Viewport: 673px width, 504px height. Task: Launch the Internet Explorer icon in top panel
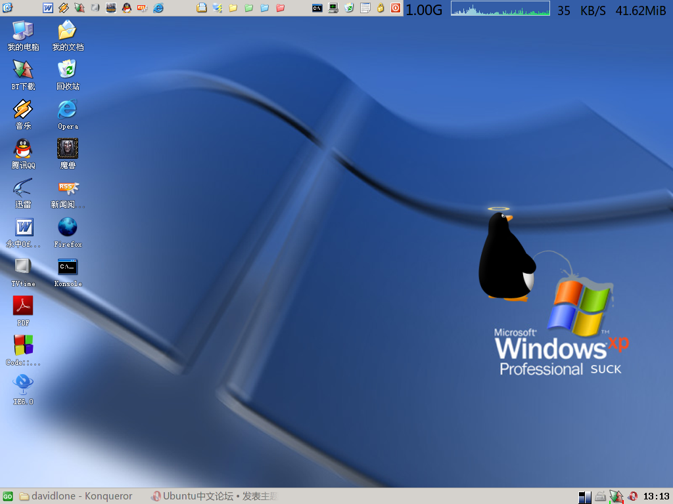point(158,7)
